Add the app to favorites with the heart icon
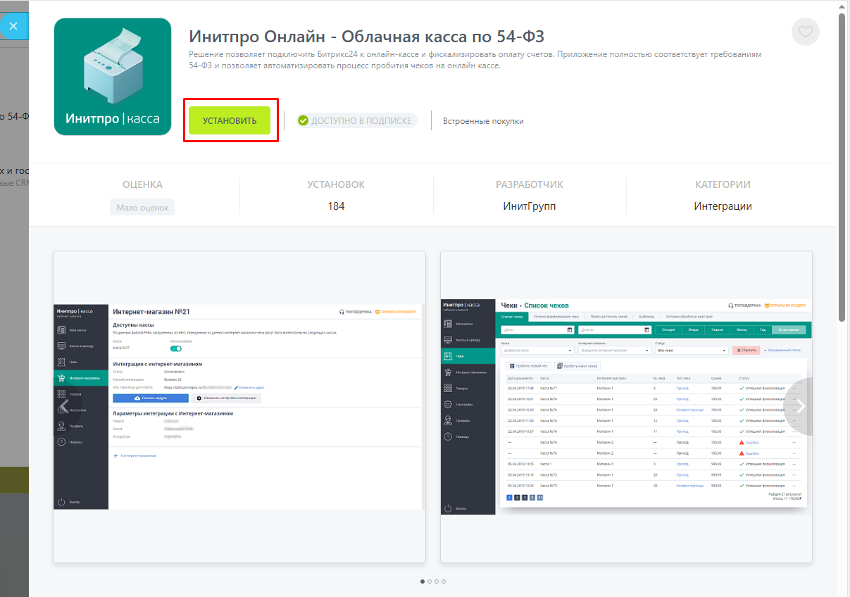The height and width of the screenshot is (597, 850). (x=806, y=32)
